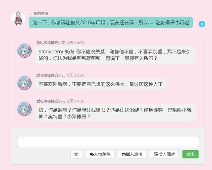Viewport: 212px width, 170px height.
Task: Click the 可爱的旁白 narrator name
Action: (39, 14)
